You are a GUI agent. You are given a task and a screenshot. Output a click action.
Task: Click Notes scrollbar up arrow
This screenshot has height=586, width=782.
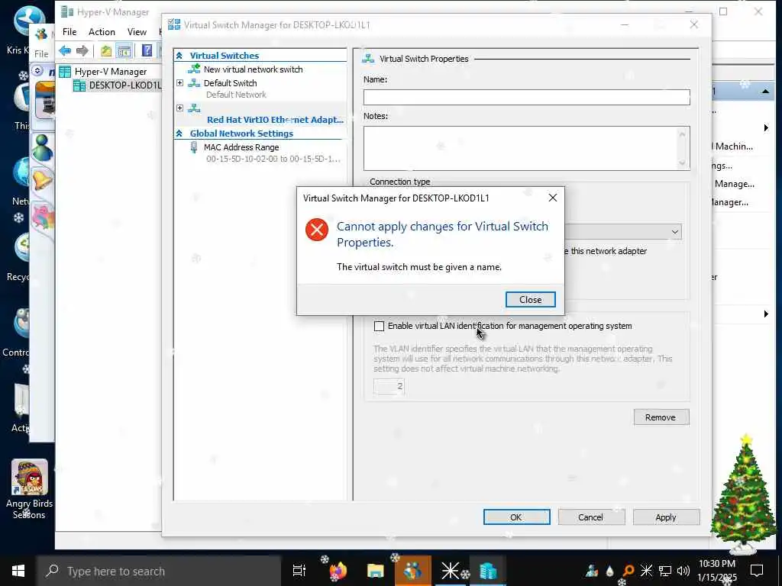tap(682, 134)
